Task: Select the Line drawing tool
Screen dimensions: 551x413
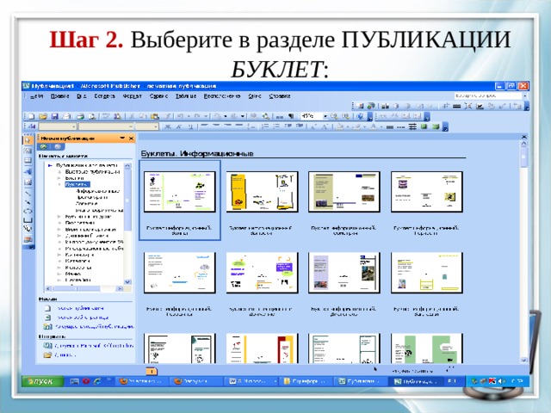Action: [28, 193]
